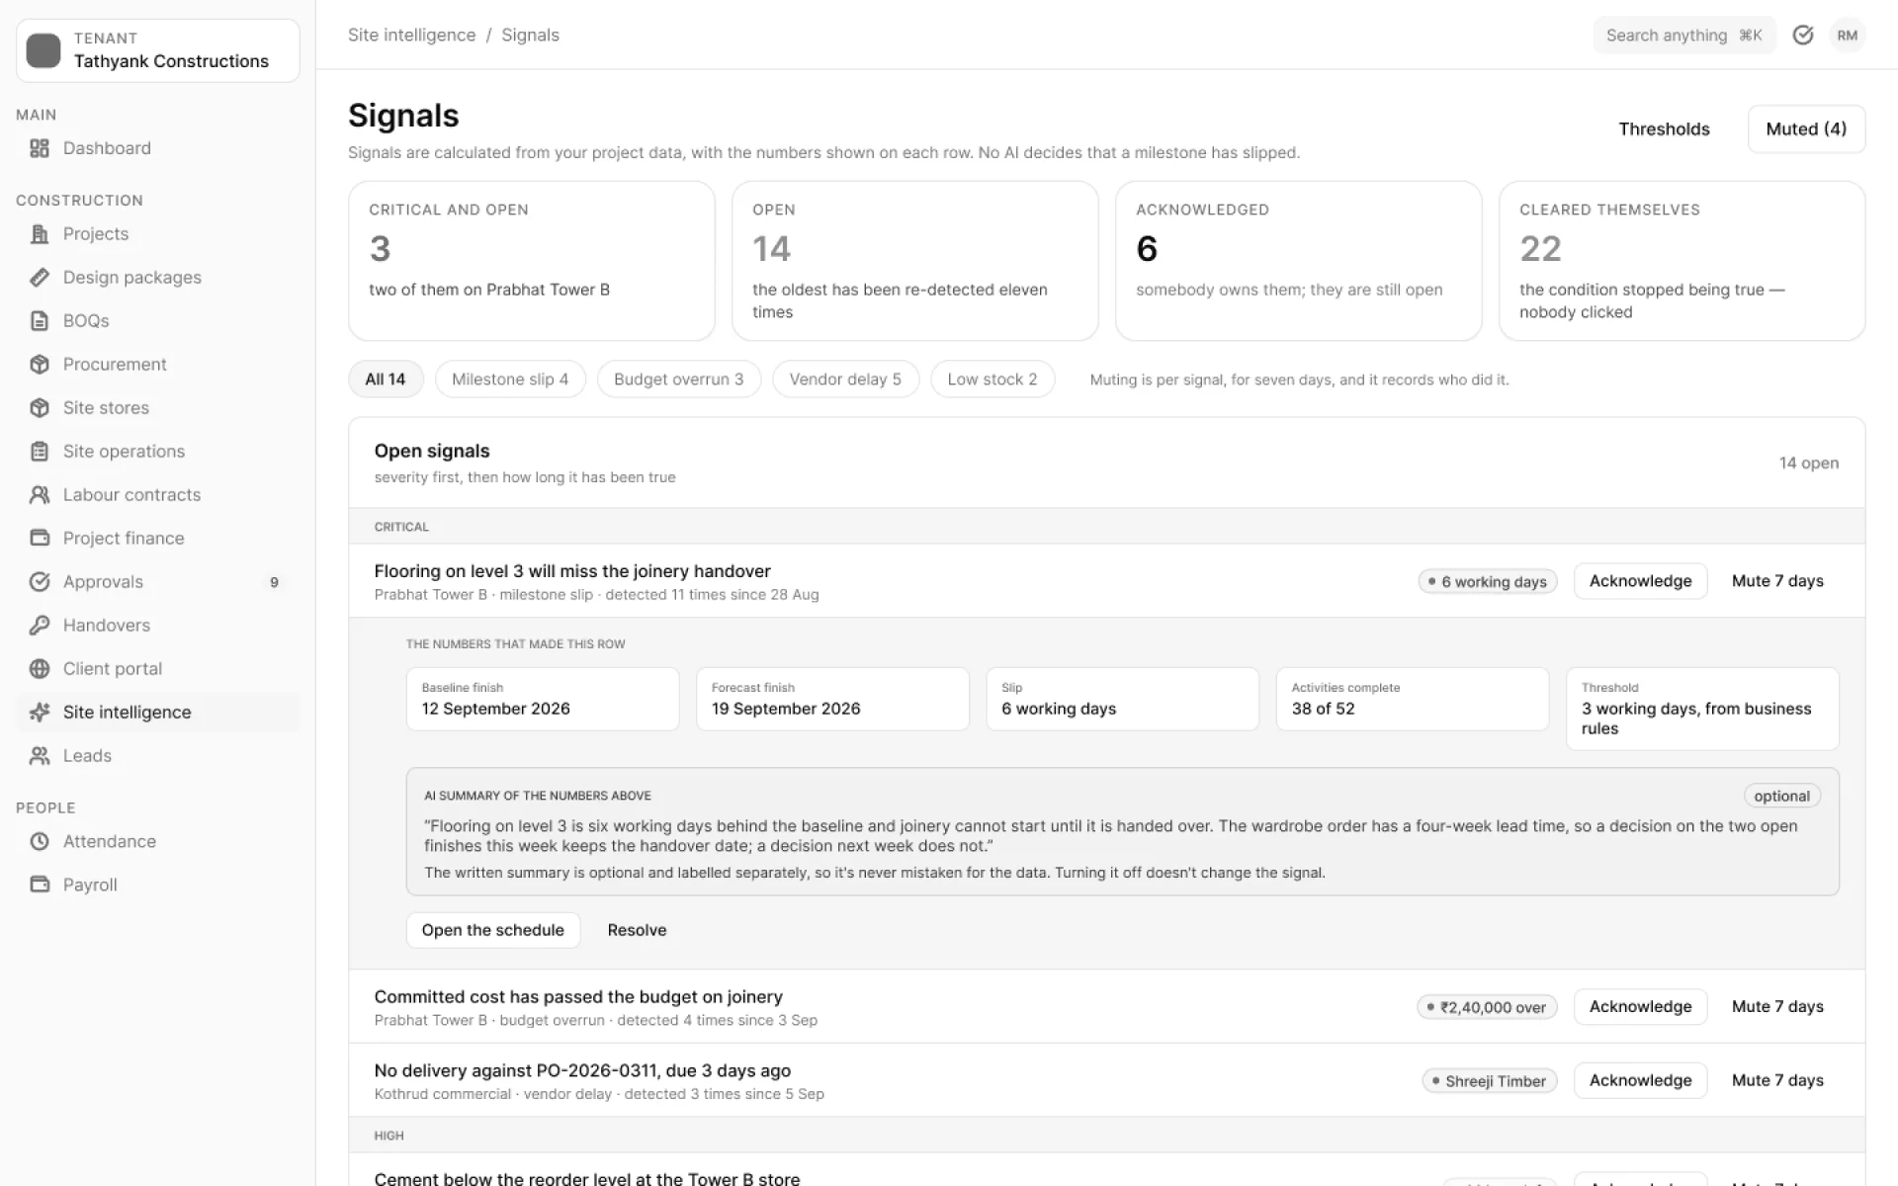Open the Thresholds settings
Image resolution: width=1898 pixels, height=1186 pixels.
[x=1664, y=129]
